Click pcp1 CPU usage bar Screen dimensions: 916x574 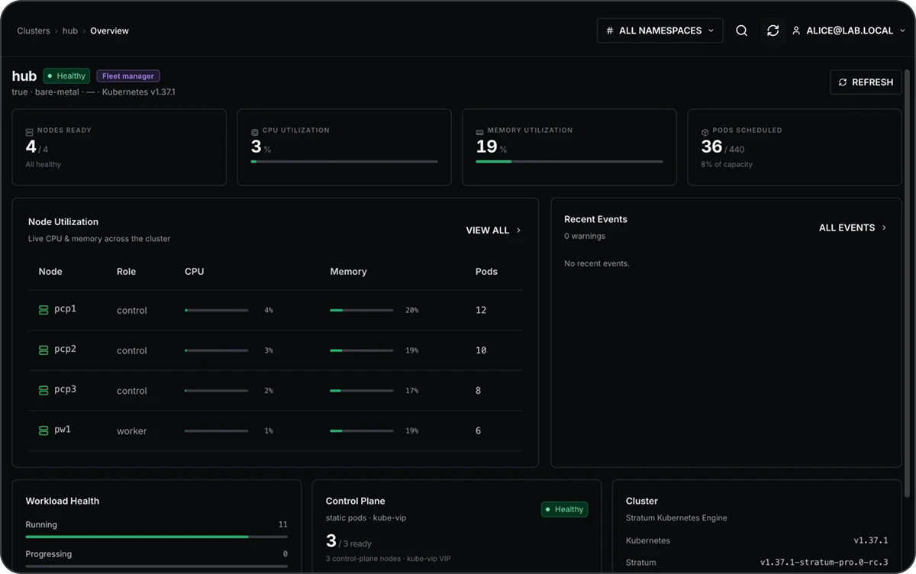(x=216, y=310)
